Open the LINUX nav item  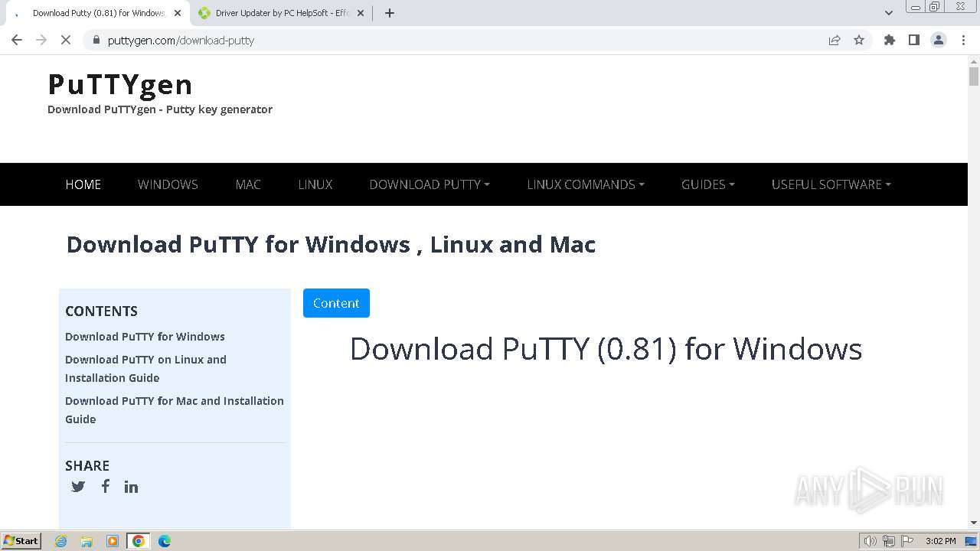[315, 184]
